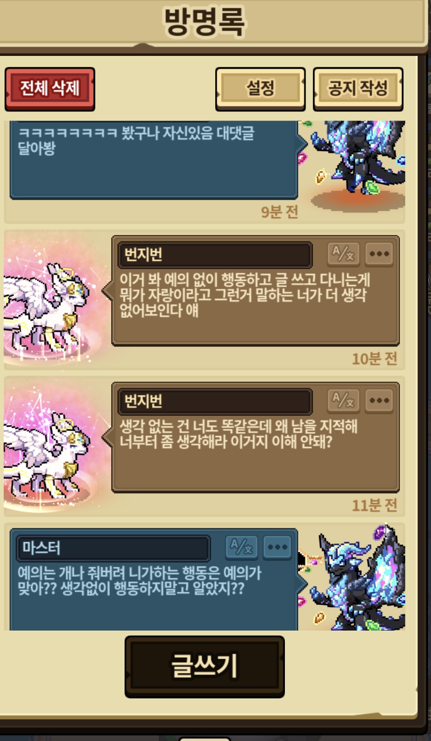This screenshot has width=431, height=741.
Task: Click the message starting 생각 없는 건 너도
Action: click(239, 434)
